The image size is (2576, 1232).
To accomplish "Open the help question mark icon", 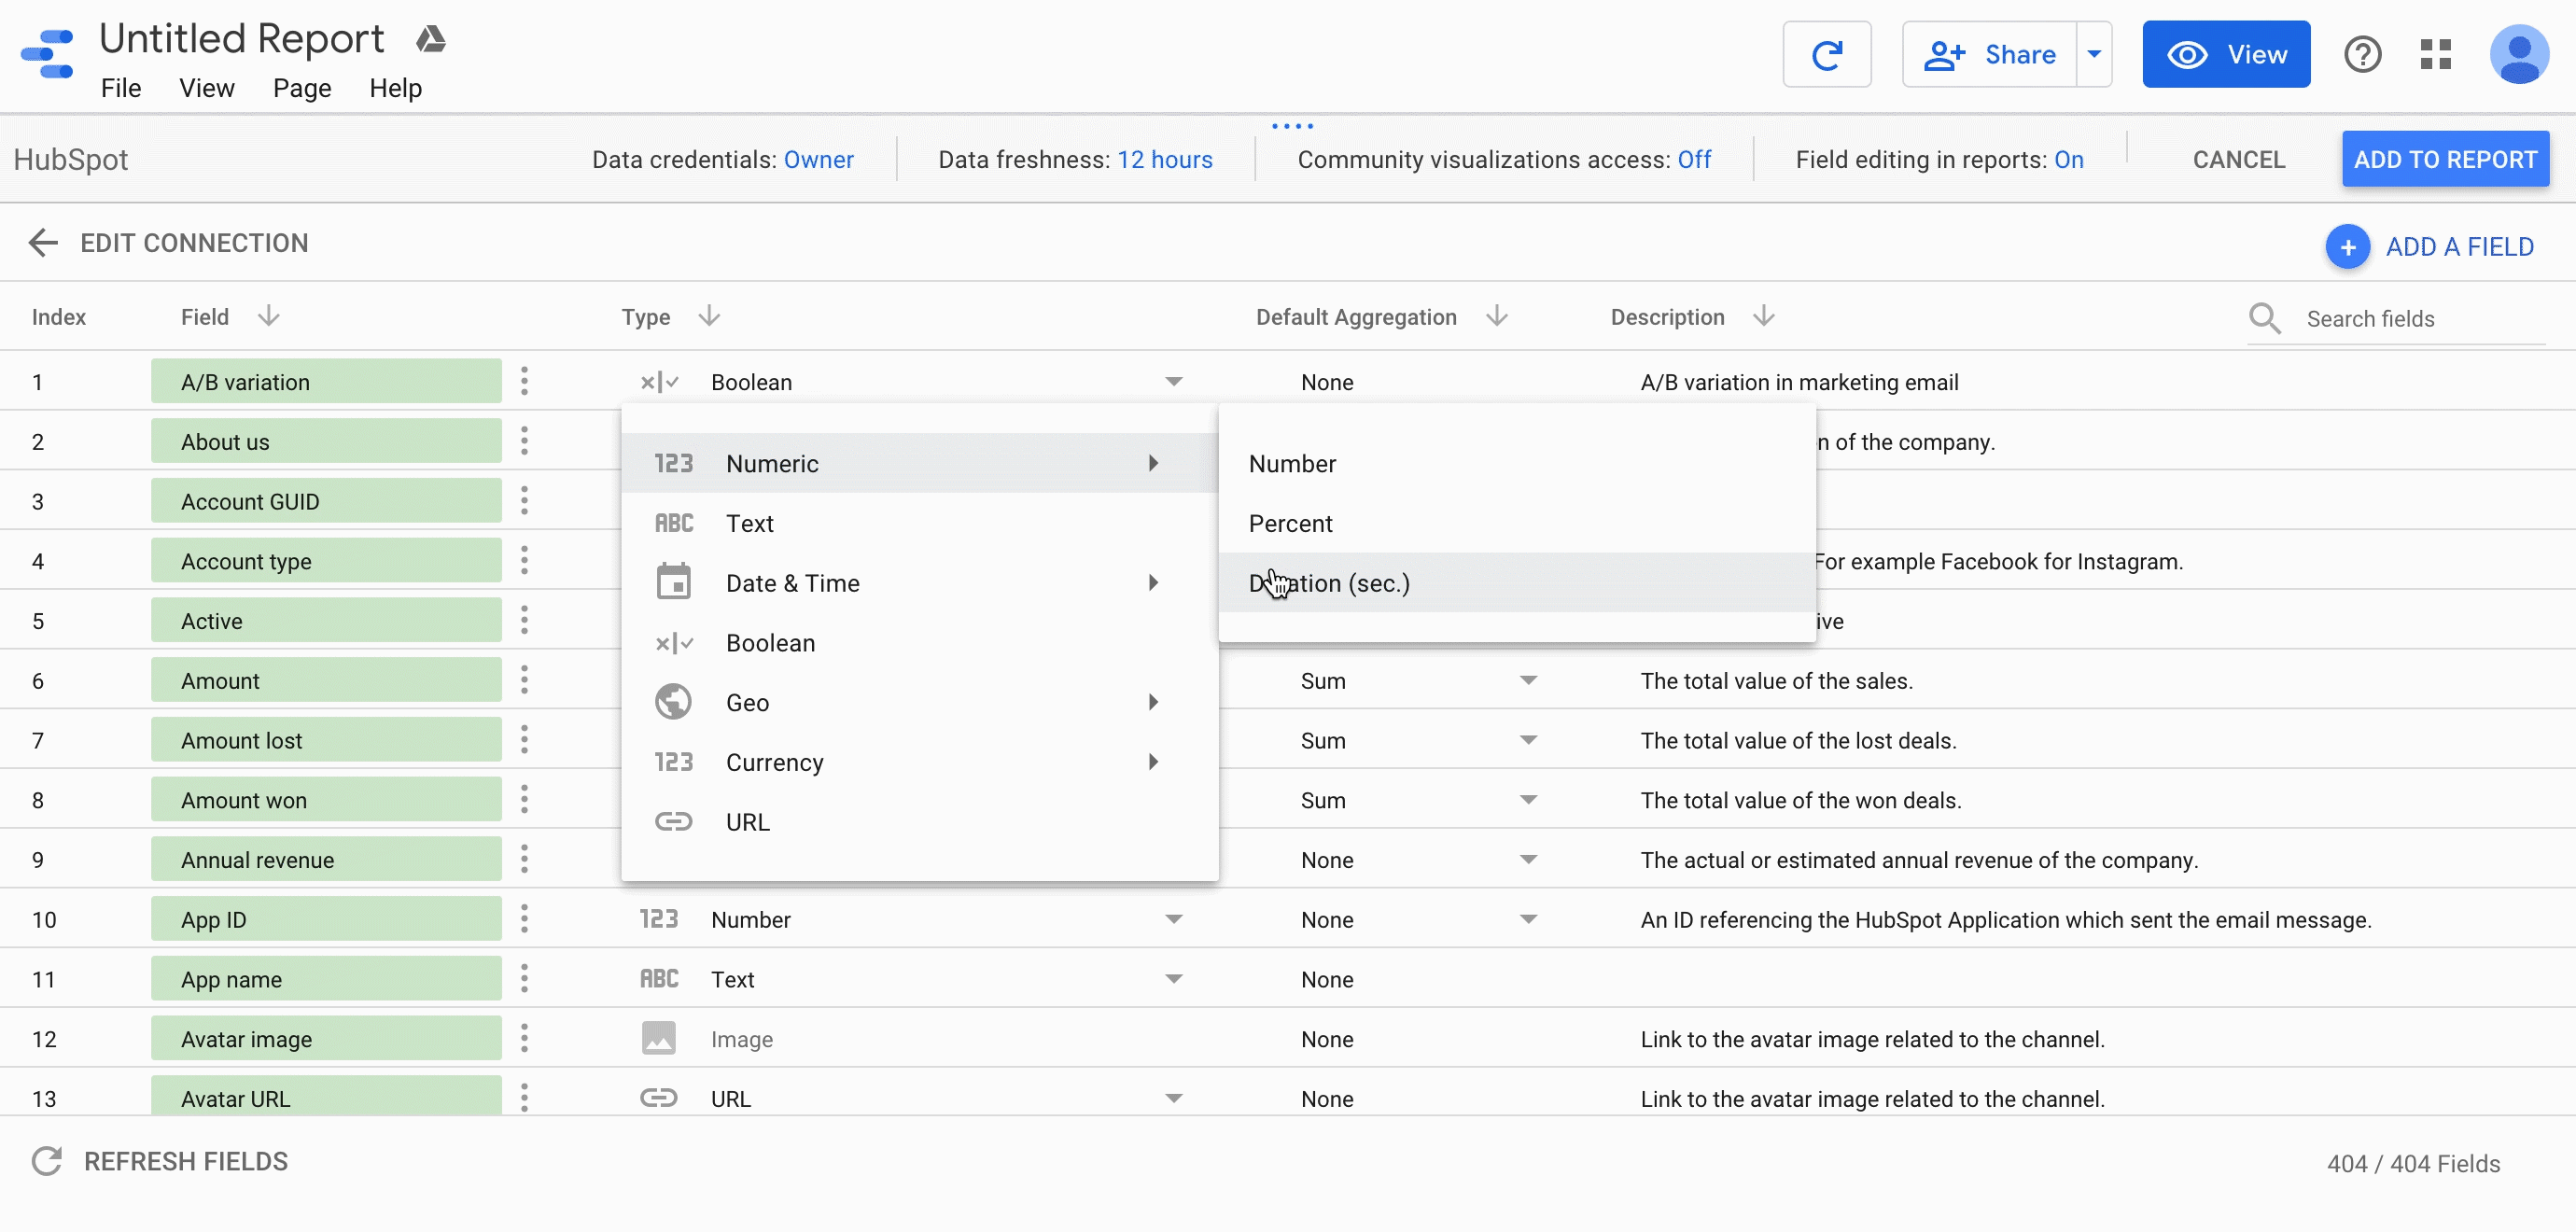I will pyautogui.click(x=2362, y=54).
